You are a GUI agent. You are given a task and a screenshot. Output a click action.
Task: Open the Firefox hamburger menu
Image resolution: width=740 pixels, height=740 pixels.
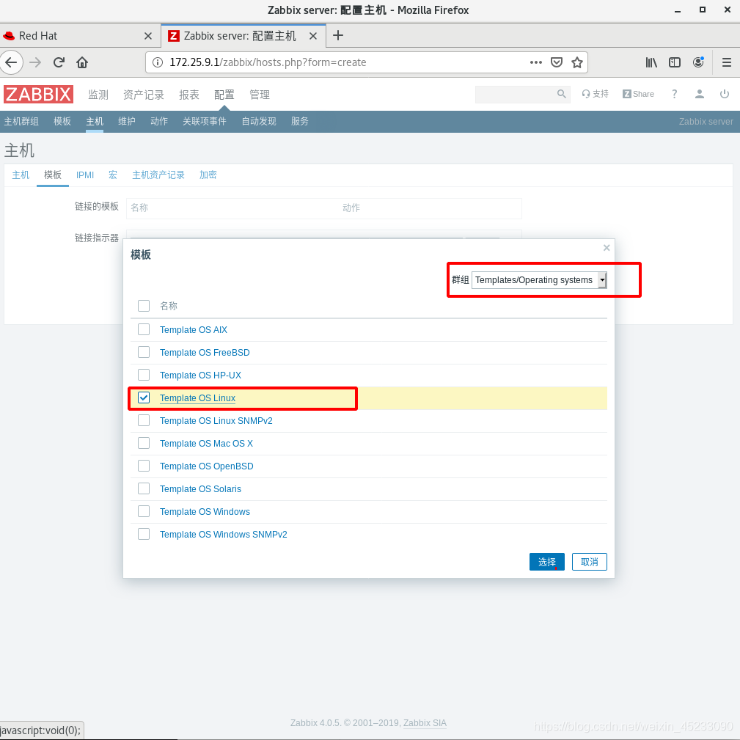[x=727, y=62]
